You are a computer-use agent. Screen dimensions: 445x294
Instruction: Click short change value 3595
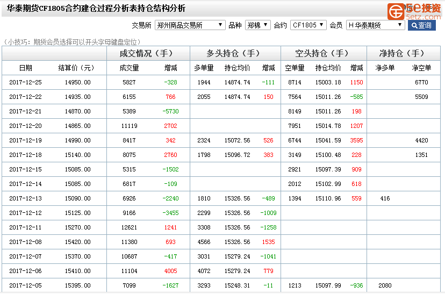pyautogui.click(x=356, y=140)
